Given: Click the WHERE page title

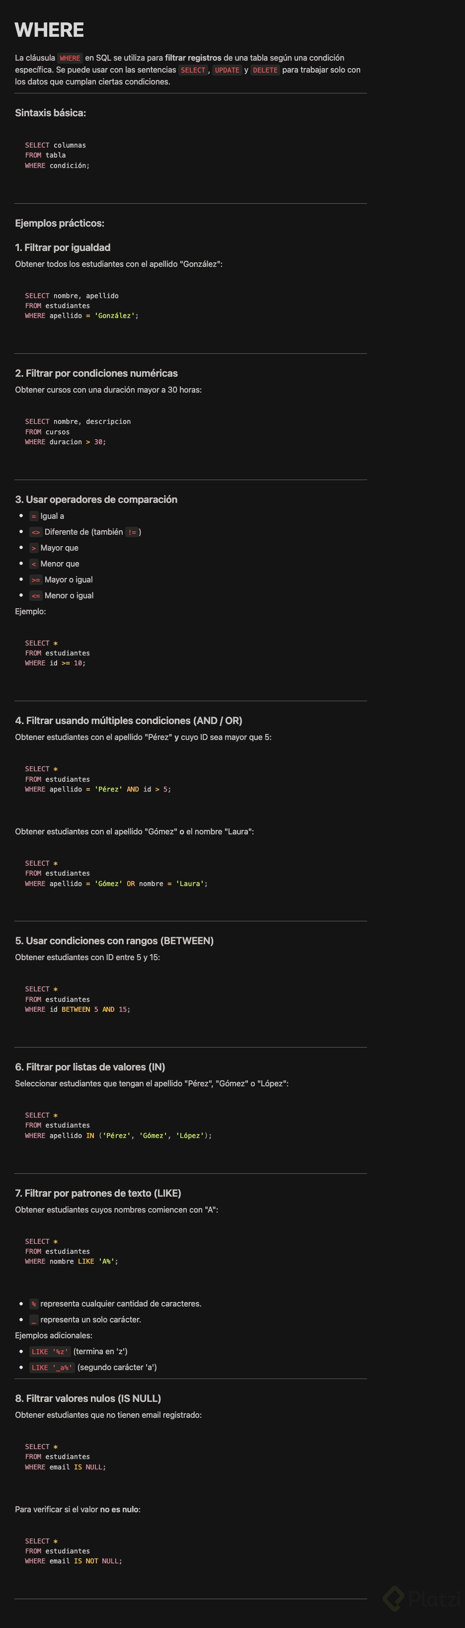Looking at the screenshot, I should point(49,30).
